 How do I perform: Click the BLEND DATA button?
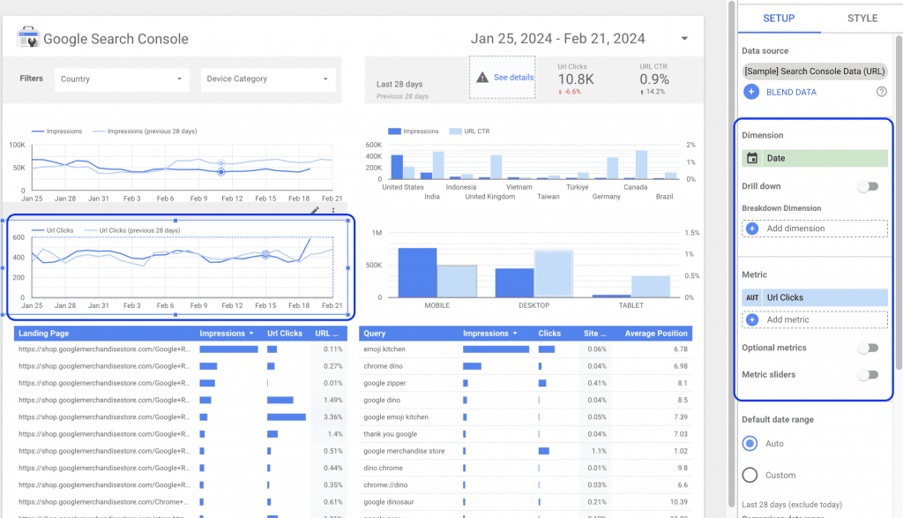click(791, 92)
